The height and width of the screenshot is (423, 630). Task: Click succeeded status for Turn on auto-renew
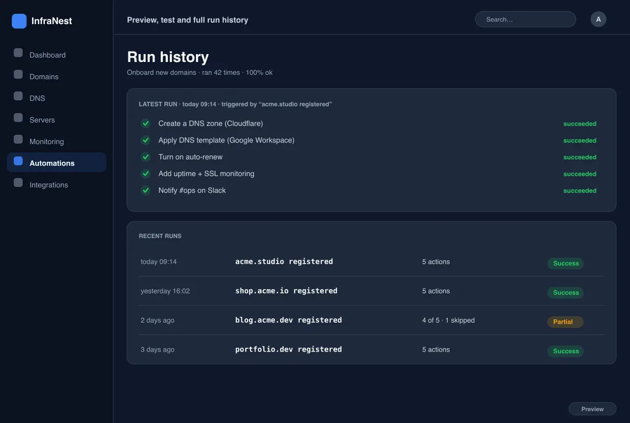[x=580, y=157]
